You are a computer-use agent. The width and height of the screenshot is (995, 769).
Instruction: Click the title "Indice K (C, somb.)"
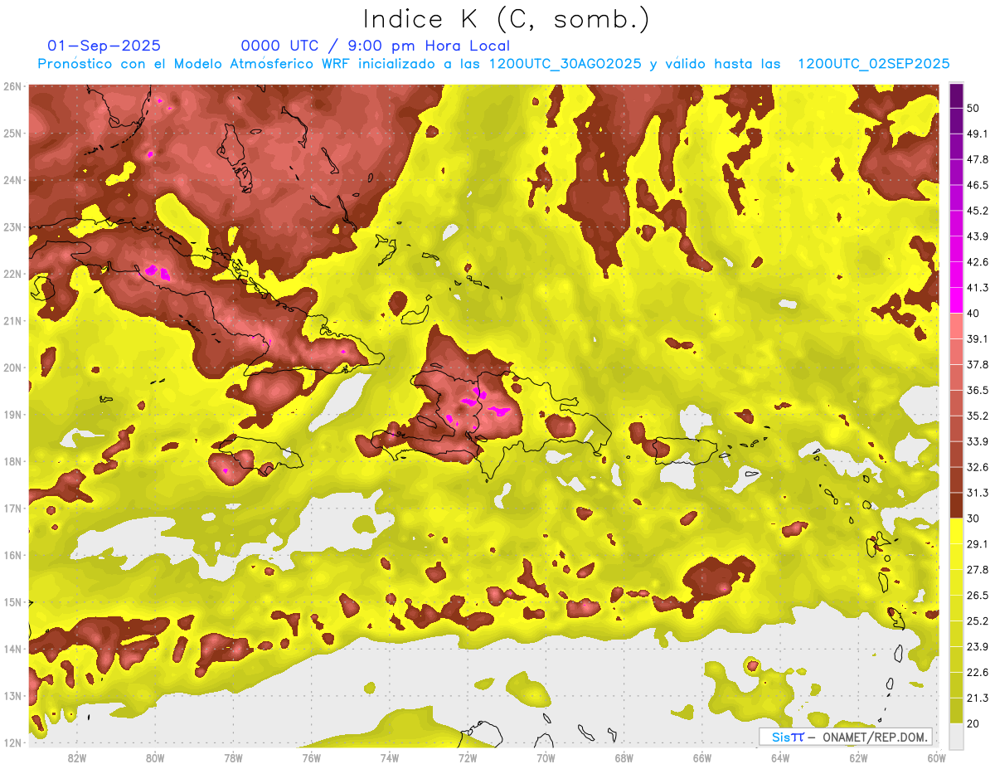506,19
